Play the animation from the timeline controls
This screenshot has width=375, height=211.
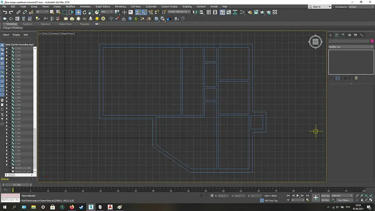(x=298, y=196)
